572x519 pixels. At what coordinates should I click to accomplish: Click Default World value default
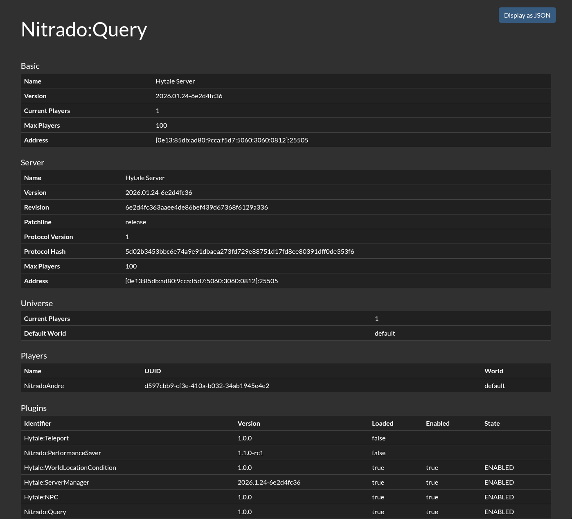(385, 333)
